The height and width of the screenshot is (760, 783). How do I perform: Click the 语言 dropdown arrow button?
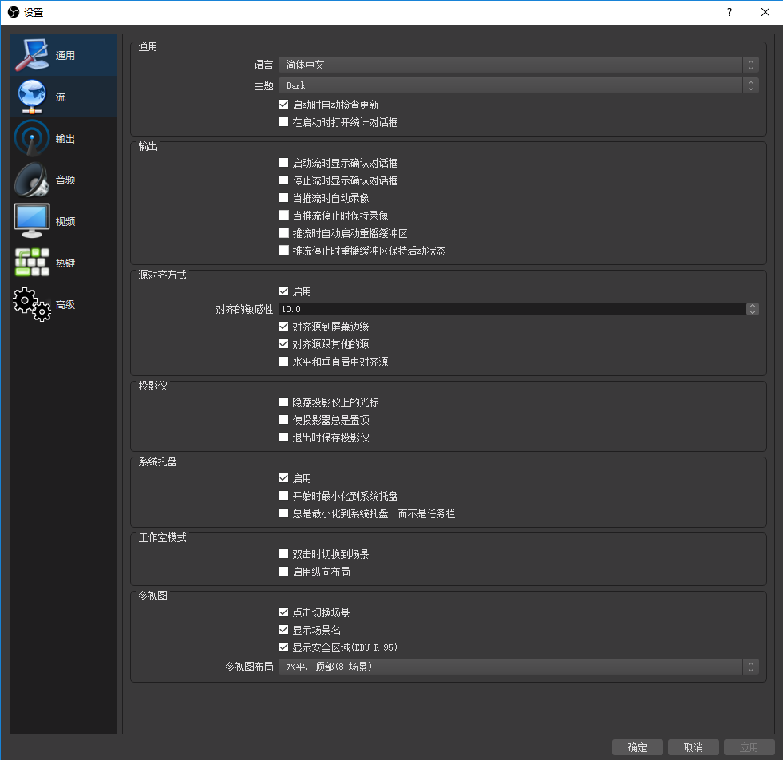(750, 65)
